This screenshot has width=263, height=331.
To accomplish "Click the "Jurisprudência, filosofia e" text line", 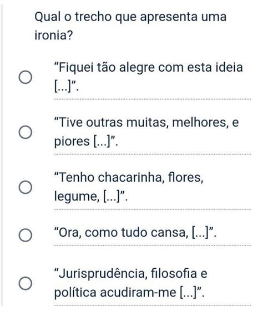I will pyautogui.click(x=131, y=273).
